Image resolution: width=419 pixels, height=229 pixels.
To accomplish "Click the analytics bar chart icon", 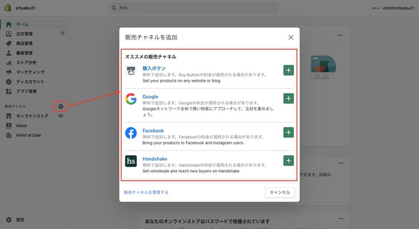I will 8,63.
